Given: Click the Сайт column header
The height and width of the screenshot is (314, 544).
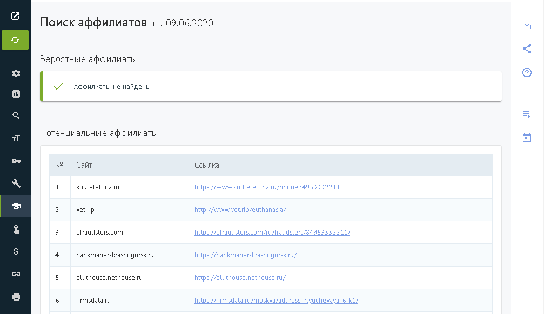Looking at the screenshot, I should pyautogui.click(x=84, y=165).
